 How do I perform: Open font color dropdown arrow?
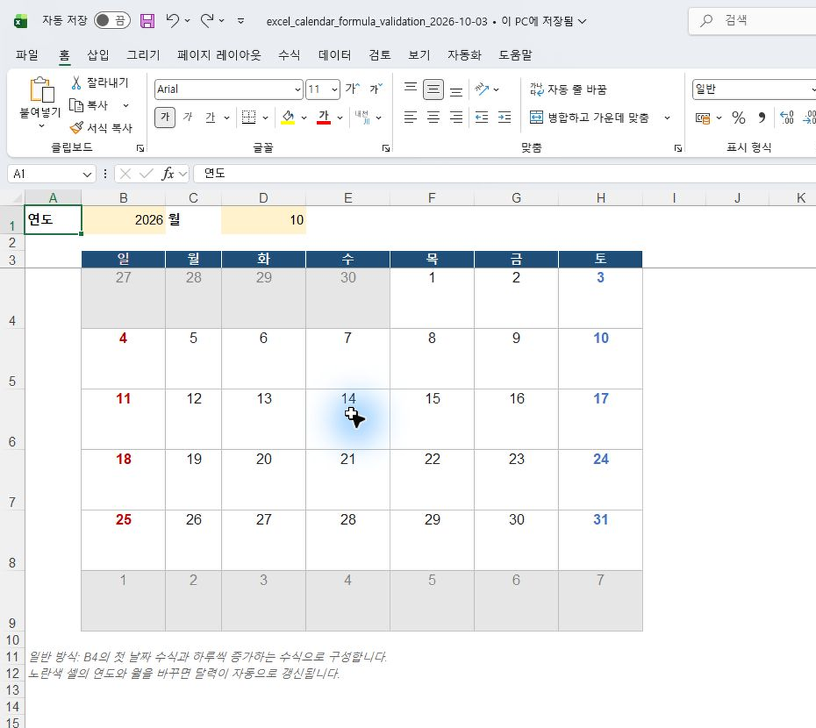pos(339,118)
